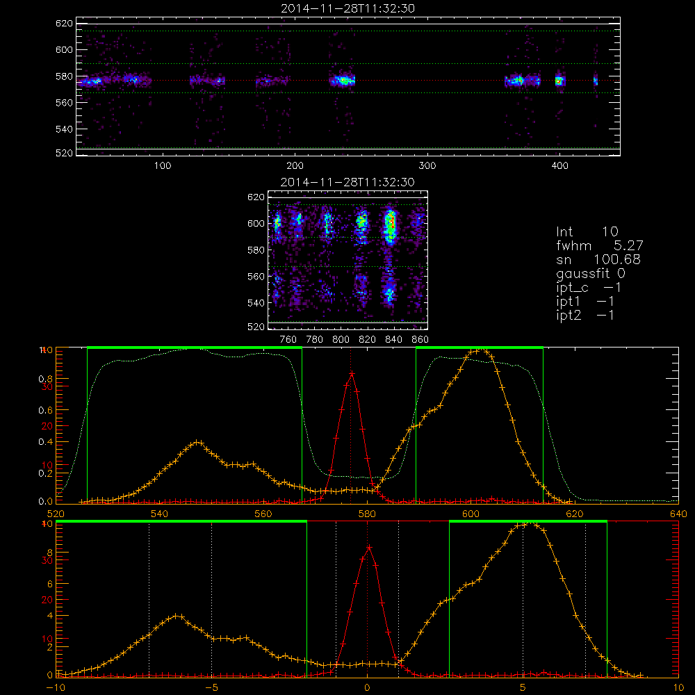Click the orange curve's smaller peak near 547
The height and width of the screenshot is (695, 695).
click(198, 442)
